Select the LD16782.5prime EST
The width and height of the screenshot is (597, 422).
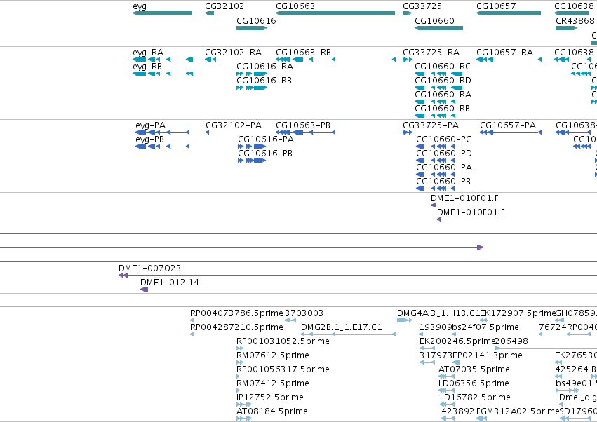pos(447,404)
